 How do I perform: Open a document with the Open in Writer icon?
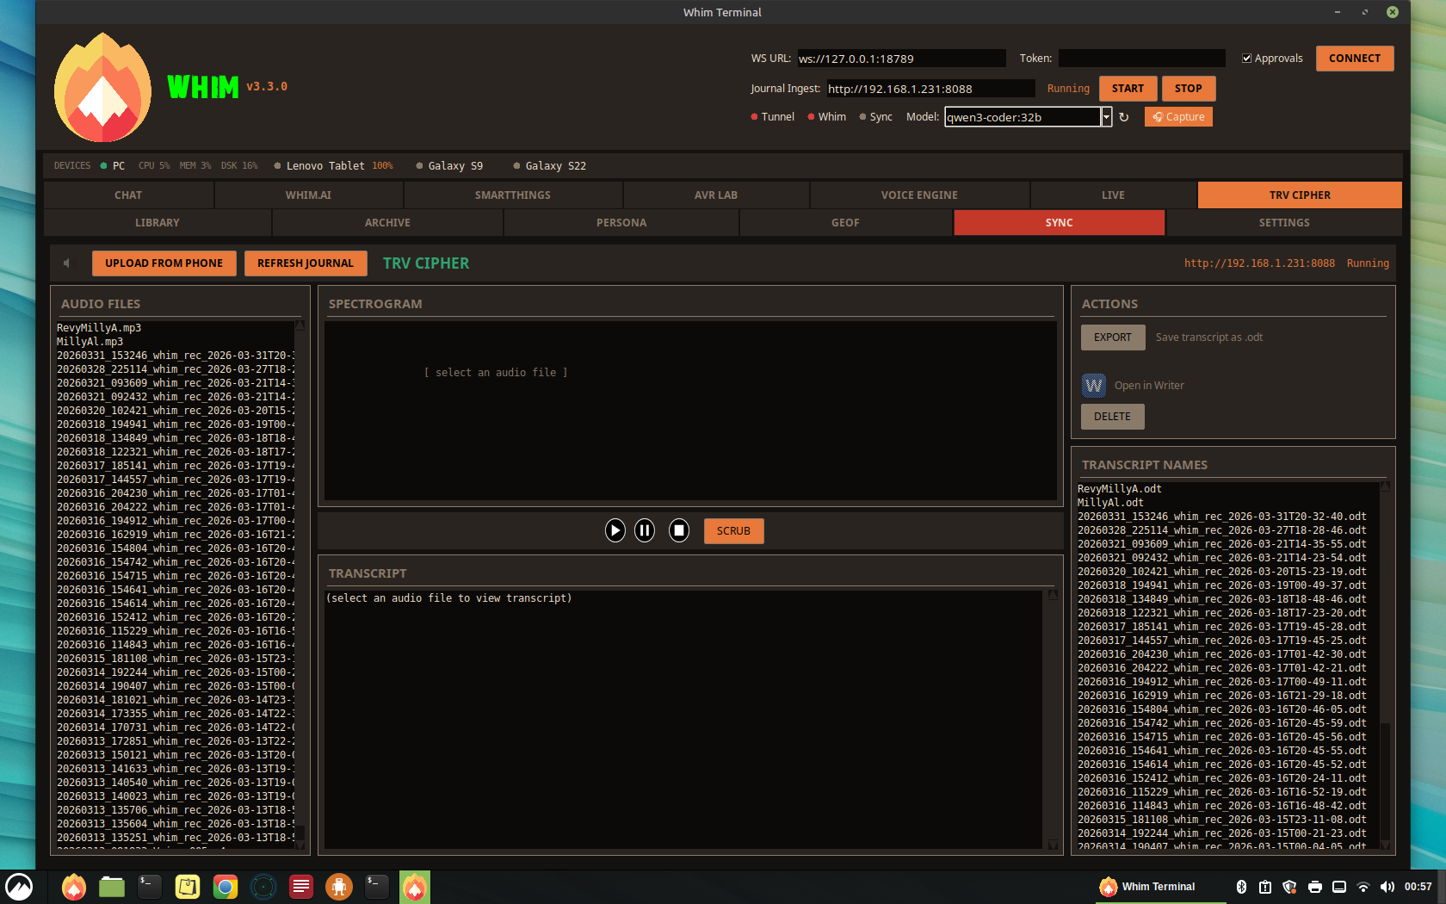click(1093, 385)
